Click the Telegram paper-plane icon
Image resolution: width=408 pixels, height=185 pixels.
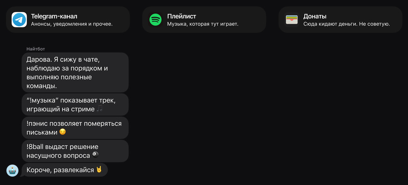19,20
